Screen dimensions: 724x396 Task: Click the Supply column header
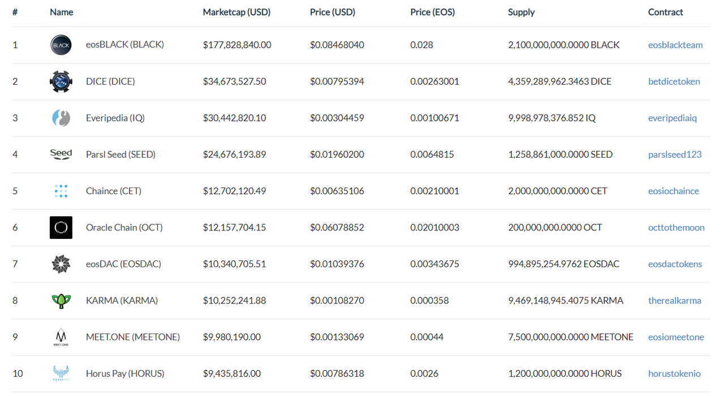521,12
